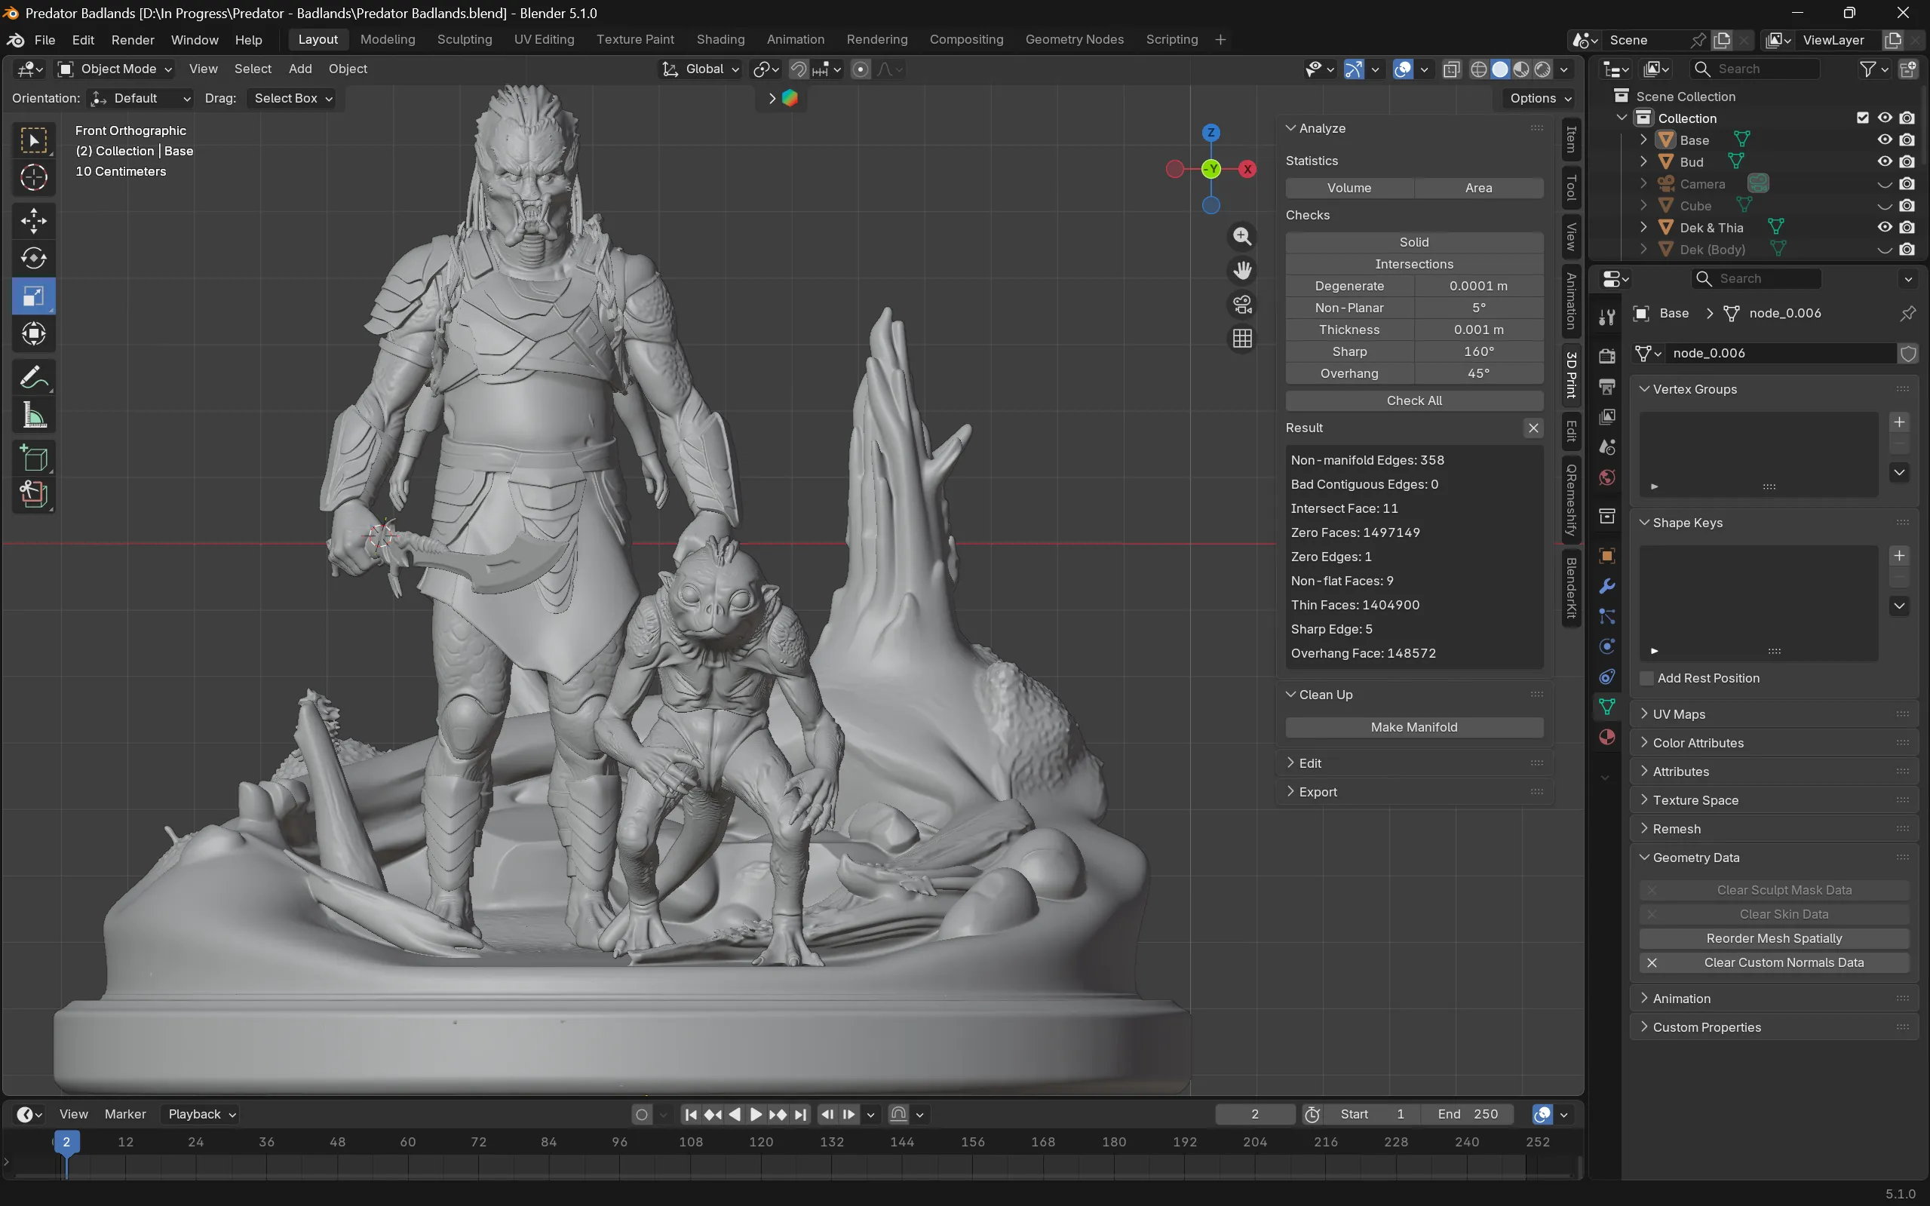Click Reorder Mesh Spatially button

(x=1774, y=939)
